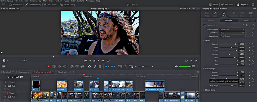Play forward in the viewer
Image resolution: width=257 pixels, height=102 pixels.
pos(99,61)
